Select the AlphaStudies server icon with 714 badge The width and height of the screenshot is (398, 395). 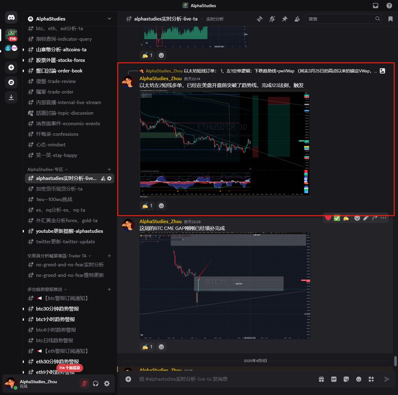[11, 35]
